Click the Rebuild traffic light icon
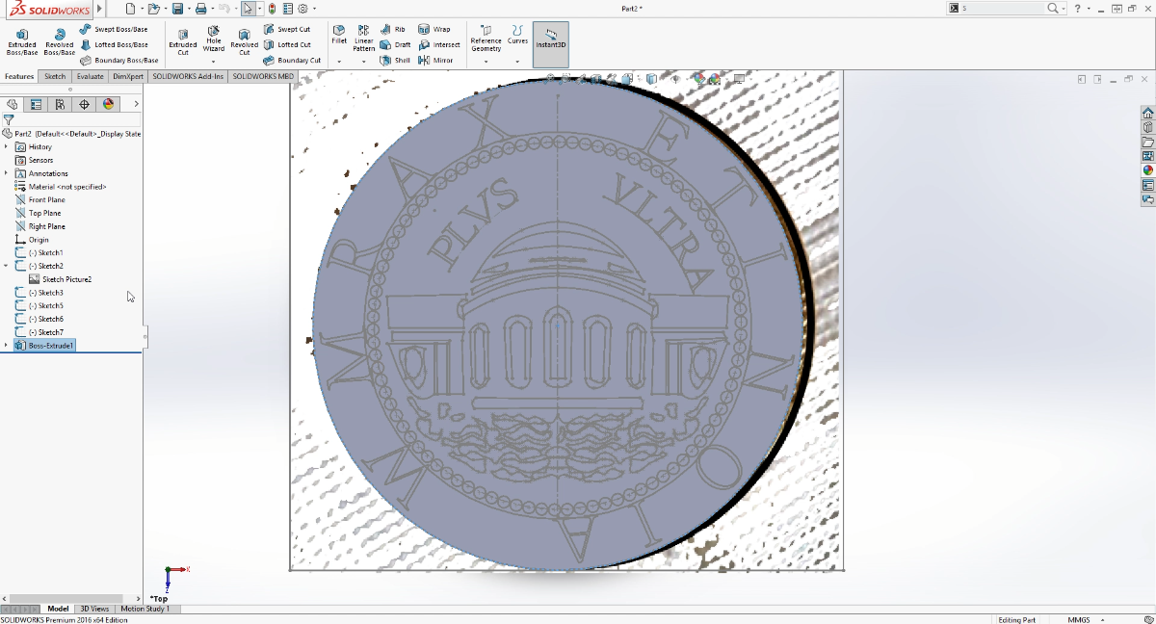 pos(272,9)
